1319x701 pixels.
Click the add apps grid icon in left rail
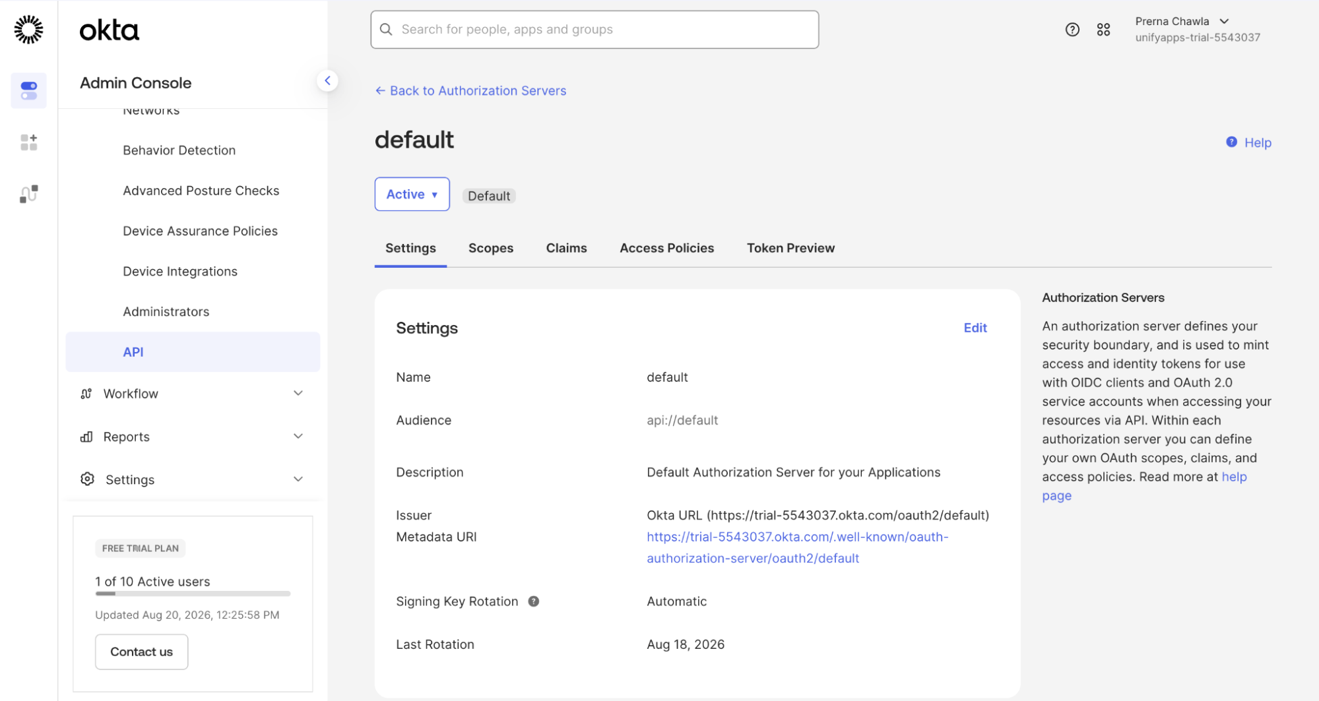28,142
